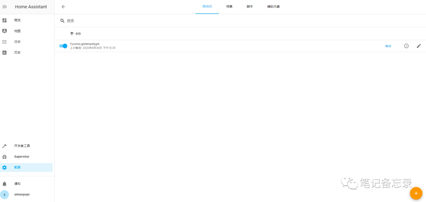This screenshot has width=426, height=202.
Task: Switch to the 自动化 tab
Action: 207,7
